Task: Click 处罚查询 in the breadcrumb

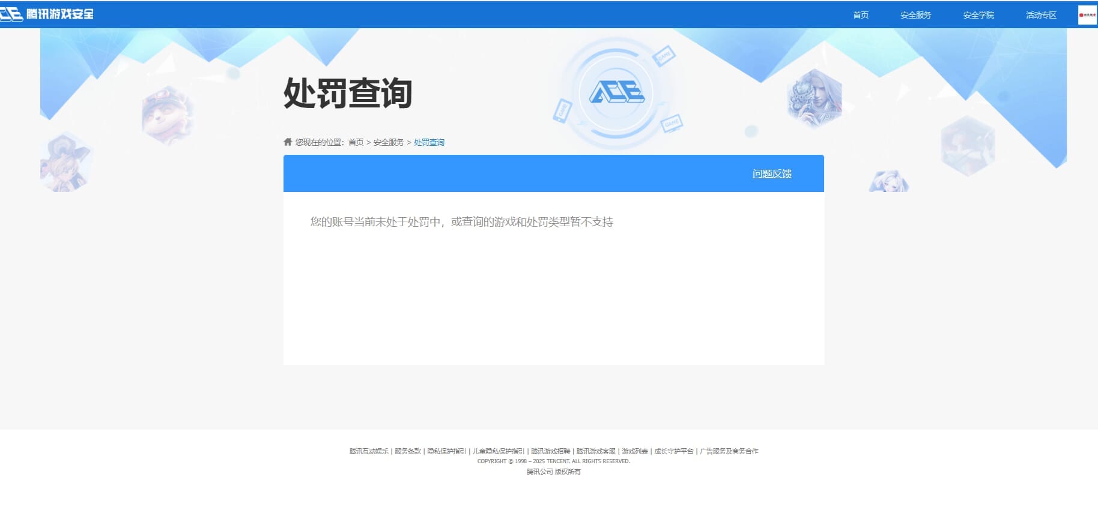Action: point(429,142)
